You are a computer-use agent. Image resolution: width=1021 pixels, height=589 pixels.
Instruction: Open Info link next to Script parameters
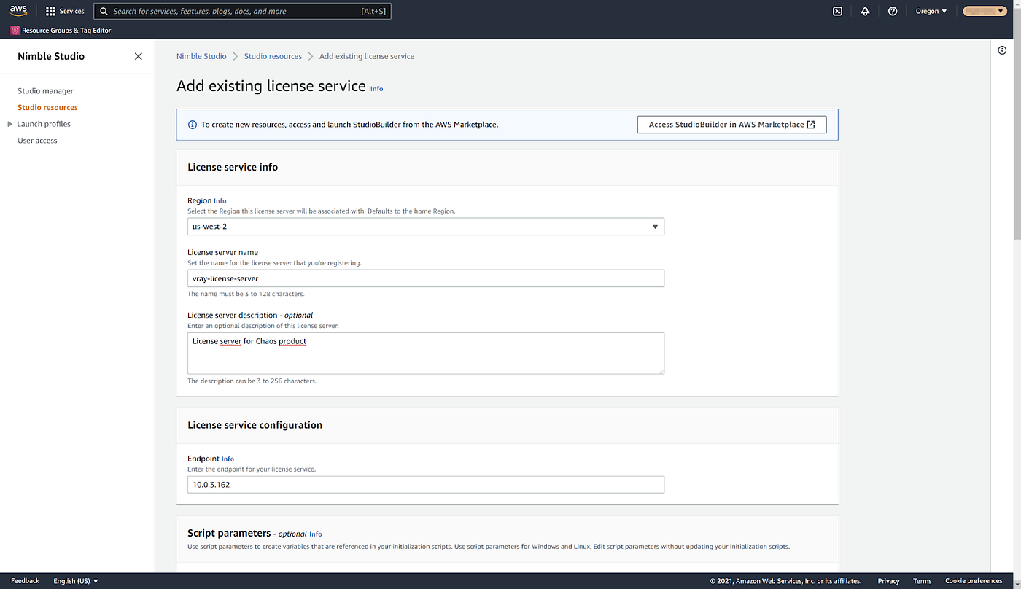(315, 534)
